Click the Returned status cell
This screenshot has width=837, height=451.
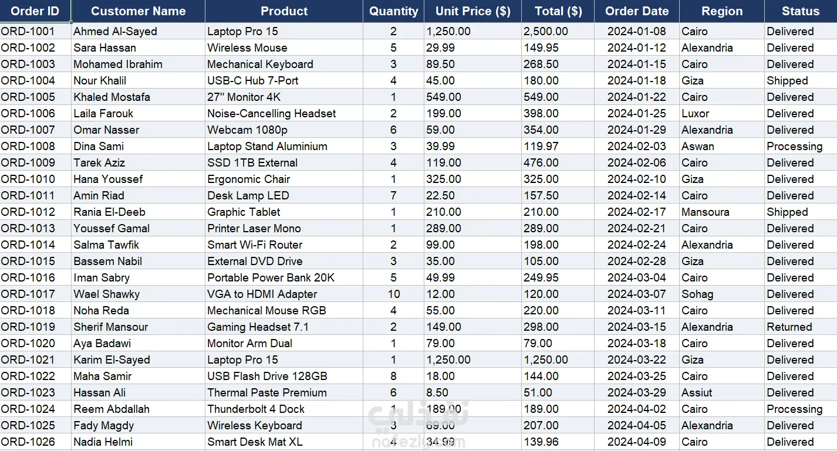[x=801, y=327]
